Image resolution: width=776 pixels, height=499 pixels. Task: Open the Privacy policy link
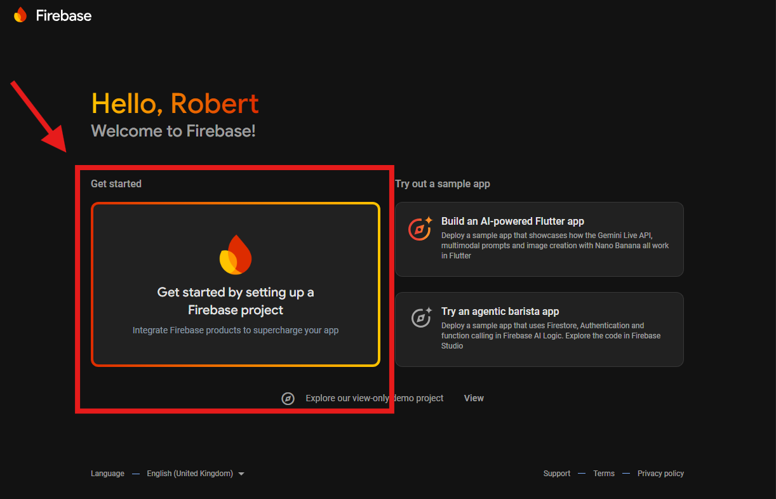pos(660,474)
